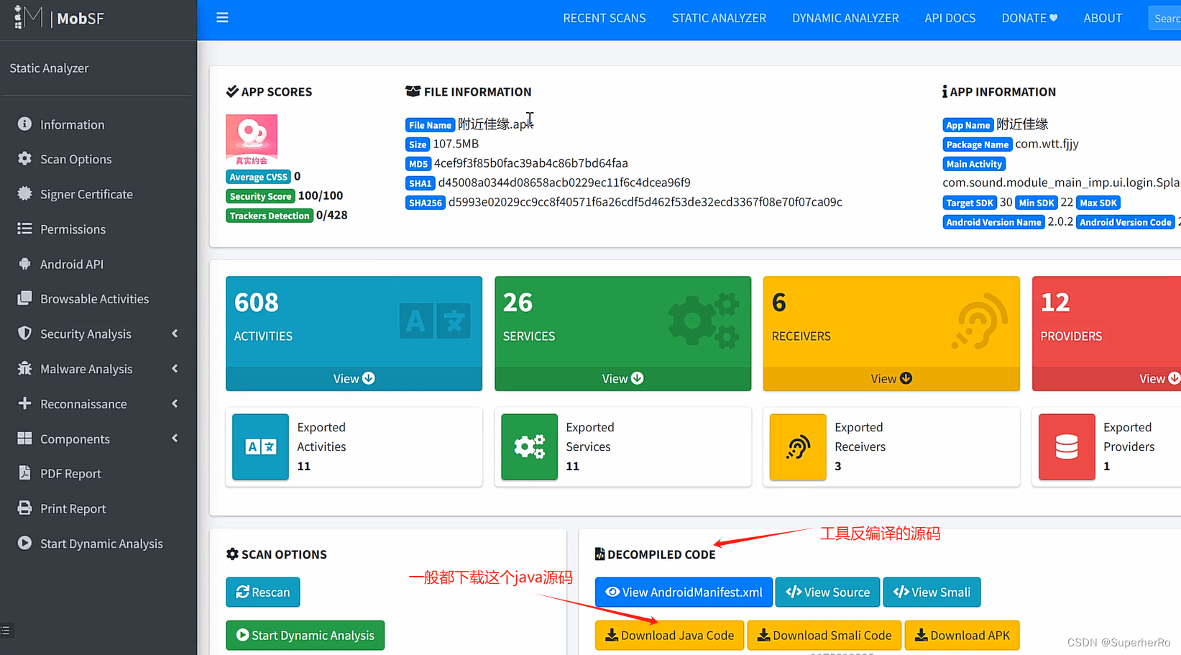Expand the Security Analysis submenu chevron
Screen dimensions: 1181x655
[x=175, y=334]
